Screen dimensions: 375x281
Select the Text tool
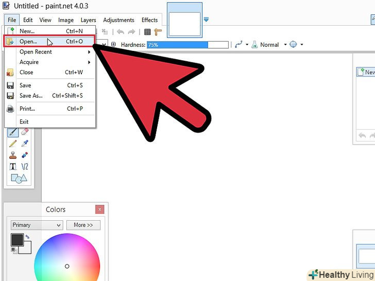(x=13, y=167)
